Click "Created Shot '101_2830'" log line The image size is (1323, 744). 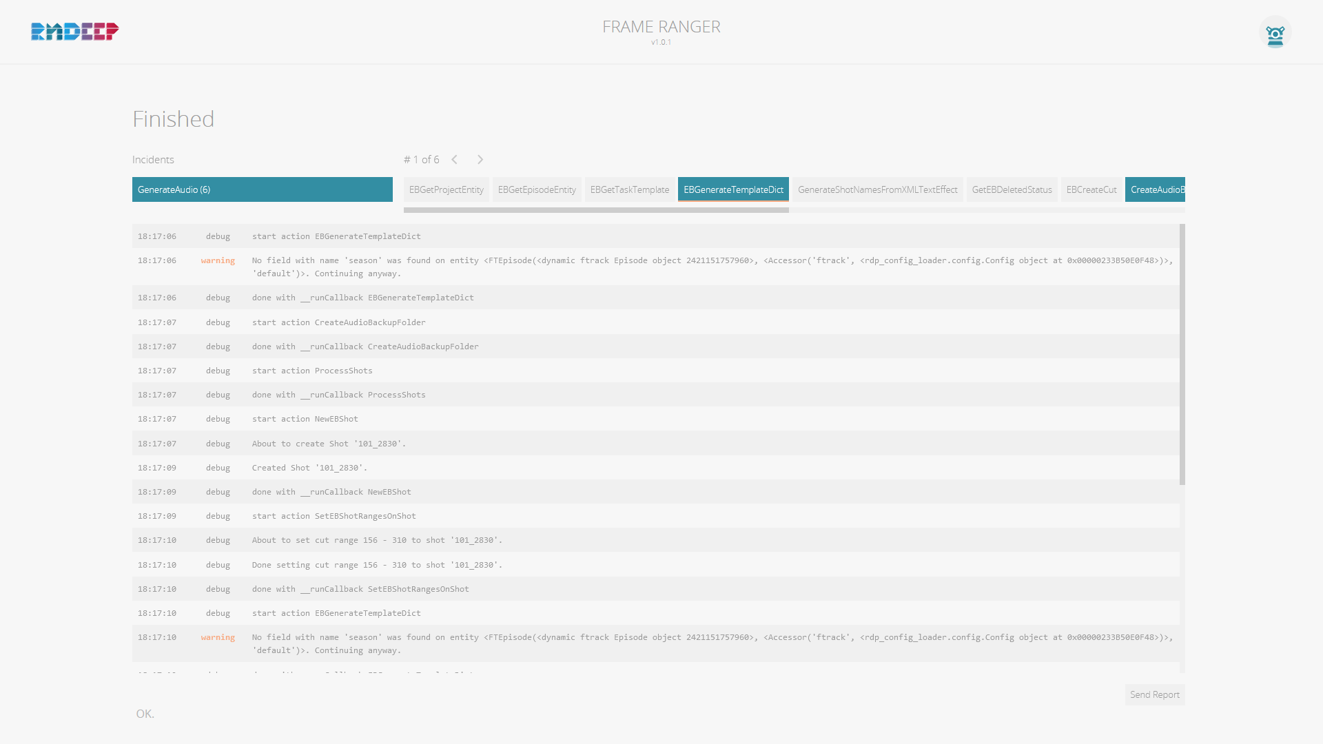(309, 468)
